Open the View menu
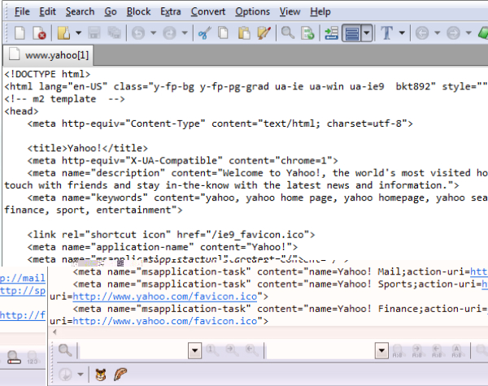Viewport: 488px width, 386px height. pyautogui.click(x=290, y=11)
